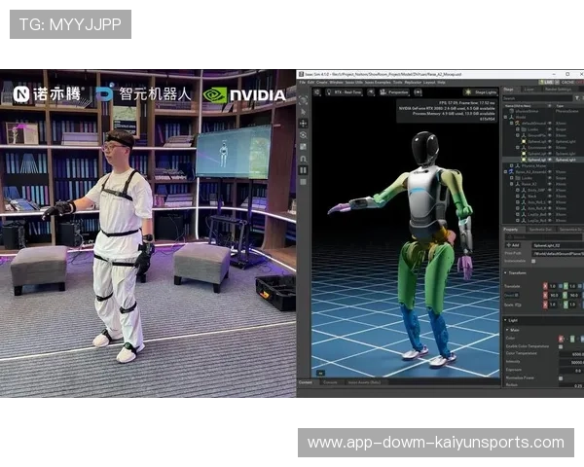Choose the Rotate tool in left toolbar
This screenshot has height=467, width=584.
coord(303,135)
